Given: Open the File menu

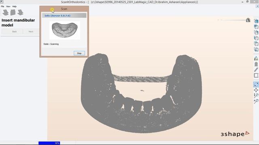Looking at the screenshot, I should click(2, 6).
